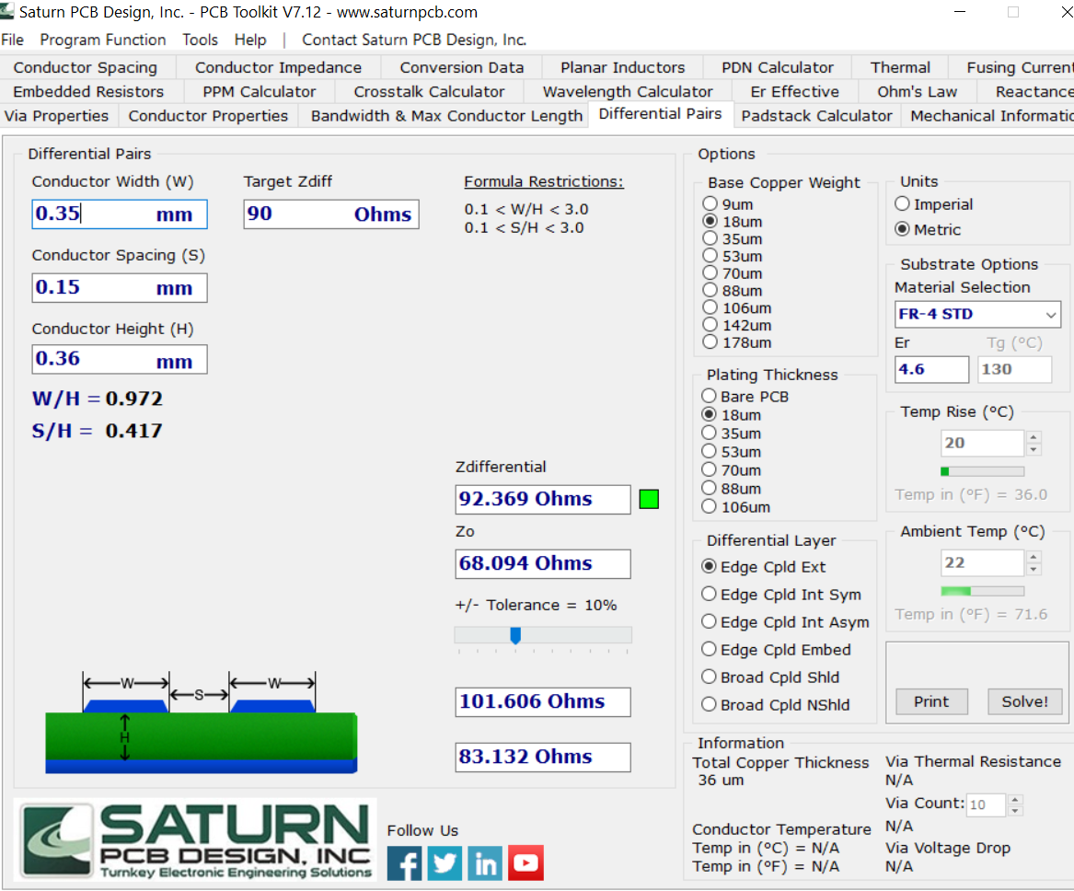Click the Temp Rise progress bar
This screenshot has height=891, width=1074.
pyautogui.click(x=982, y=471)
